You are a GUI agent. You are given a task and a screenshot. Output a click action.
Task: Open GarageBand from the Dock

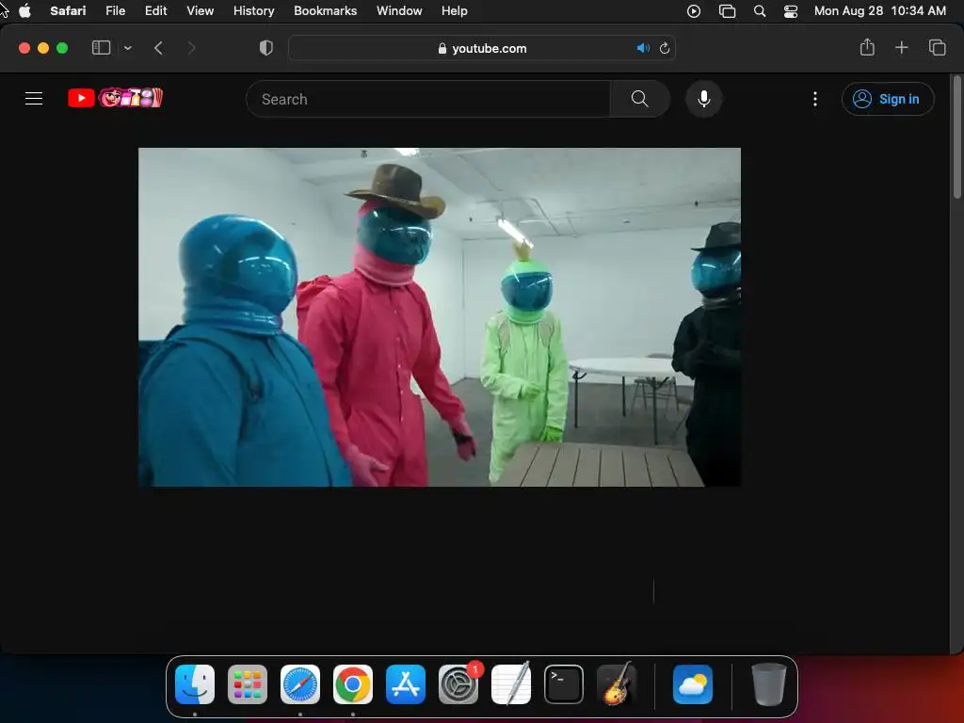pyautogui.click(x=617, y=684)
